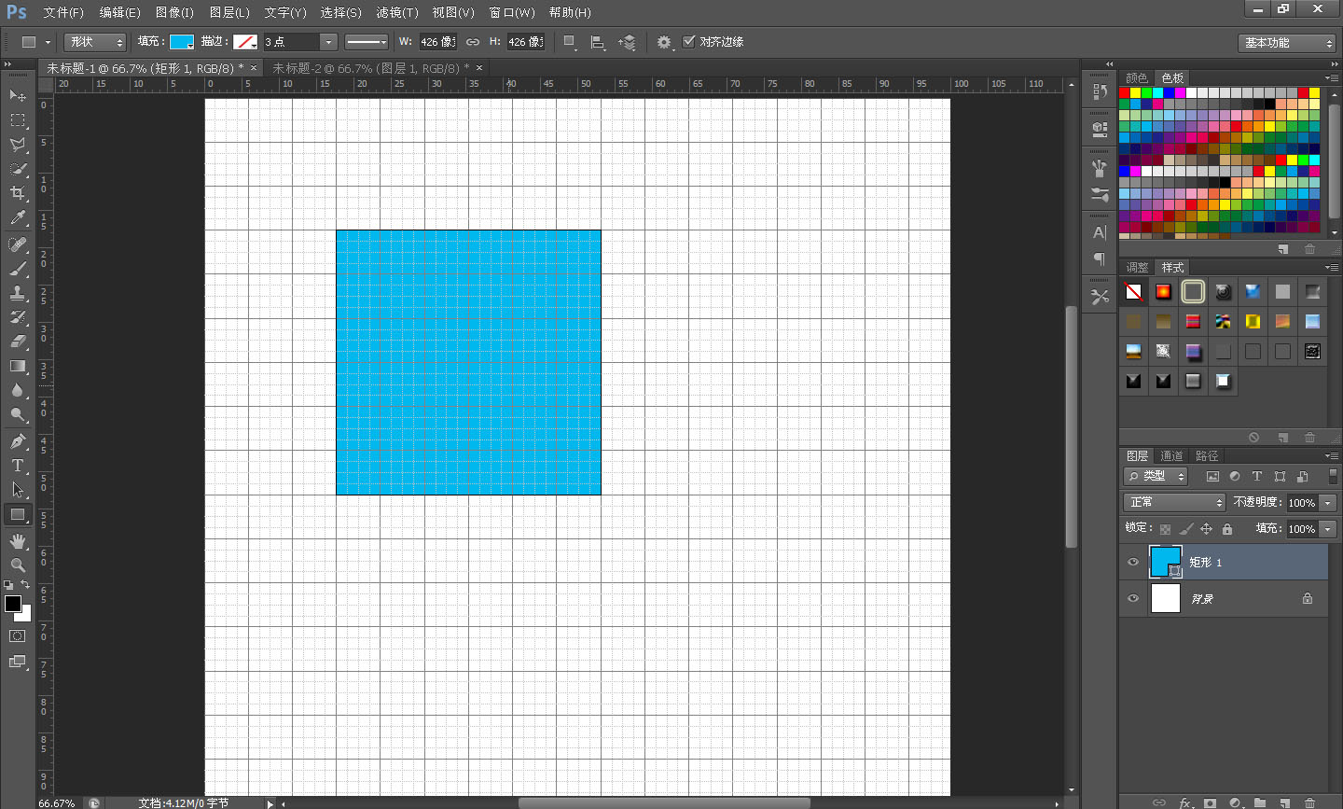The image size is (1343, 809).
Task: Hide the 矩形 1 layer
Action: [x=1133, y=562]
